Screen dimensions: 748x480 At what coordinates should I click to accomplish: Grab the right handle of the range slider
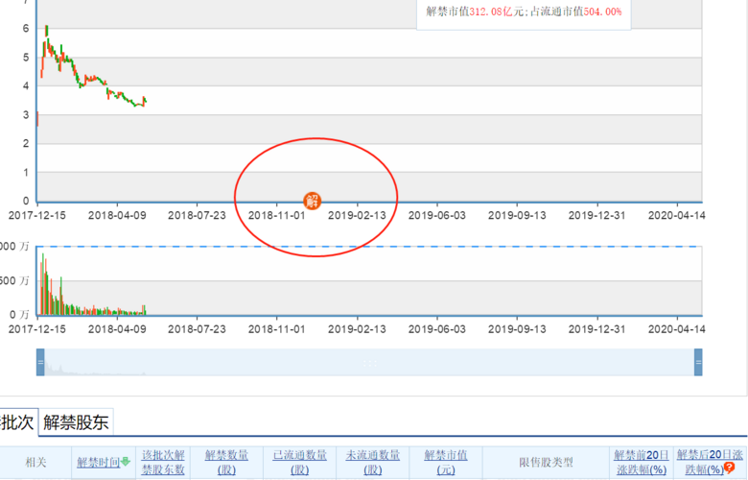click(x=698, y=362)
